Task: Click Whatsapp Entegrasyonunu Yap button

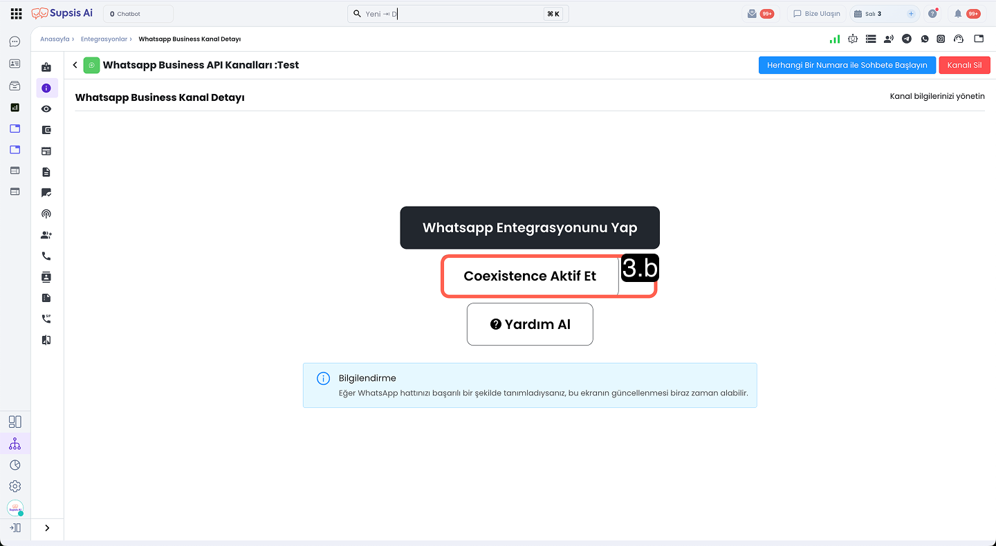Action: click(x=530, y=228)
